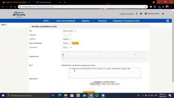Click into the Descripción text area
174x98 pixels.
105,73
